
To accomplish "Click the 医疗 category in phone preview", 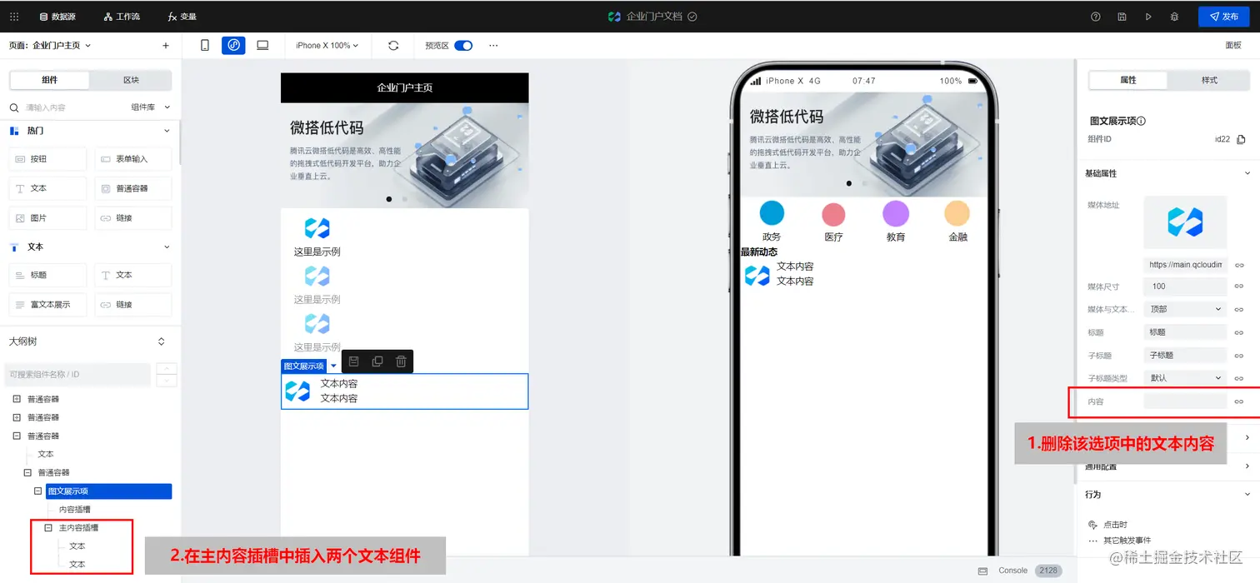I will 833,222.
